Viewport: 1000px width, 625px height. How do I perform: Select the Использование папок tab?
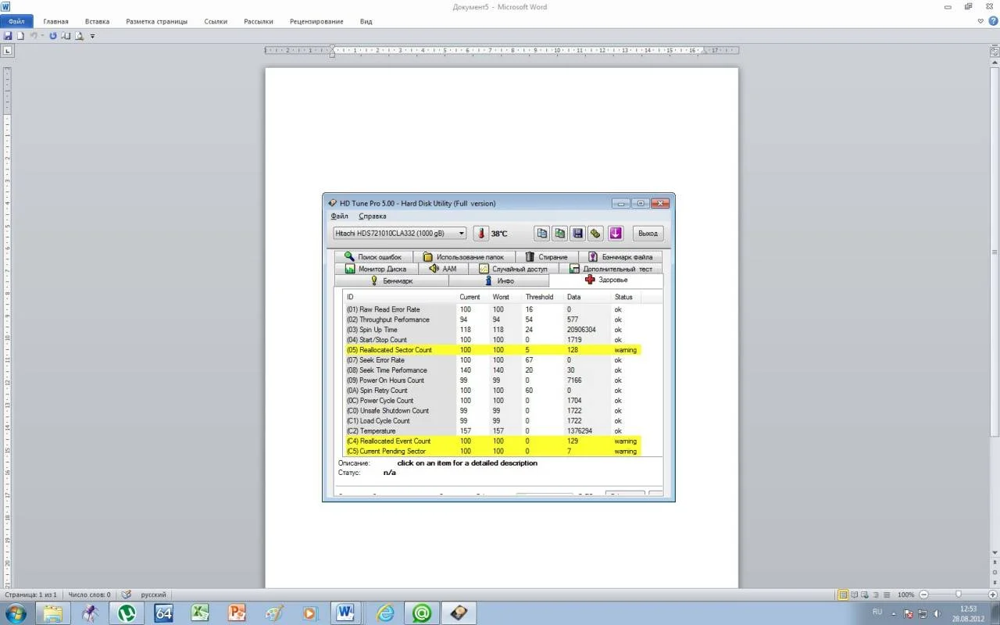click(x=464, y=257)
